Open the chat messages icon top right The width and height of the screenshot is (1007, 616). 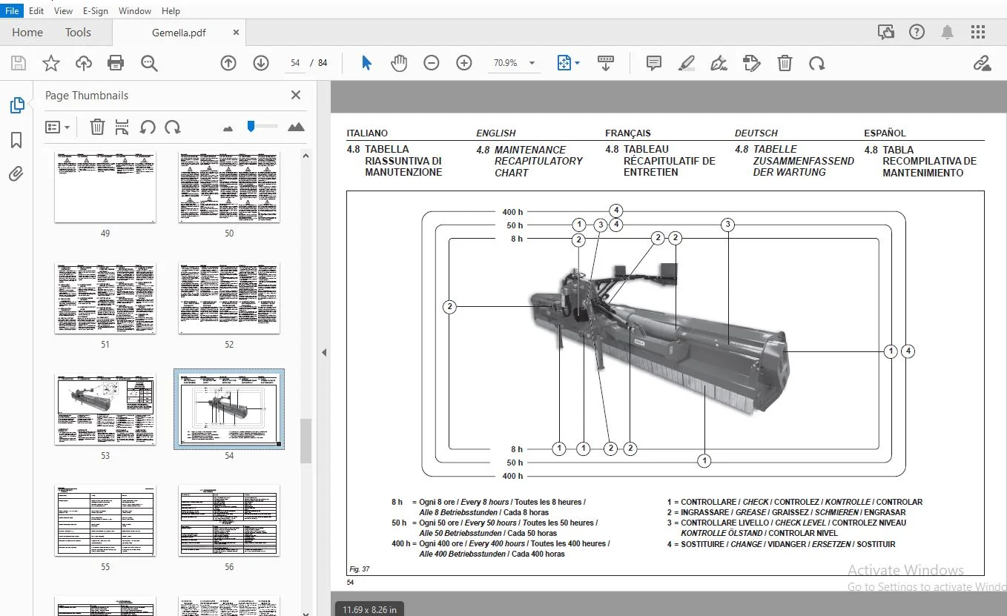[x=885, y=32]
